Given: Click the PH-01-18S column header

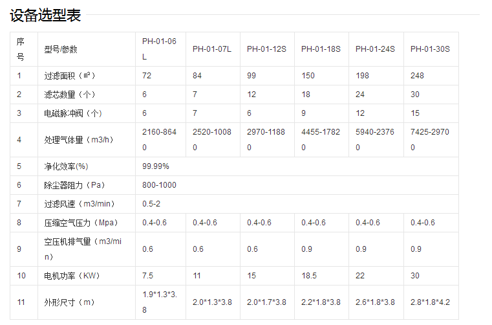Looking at the screenshot, I should [321, 49].
